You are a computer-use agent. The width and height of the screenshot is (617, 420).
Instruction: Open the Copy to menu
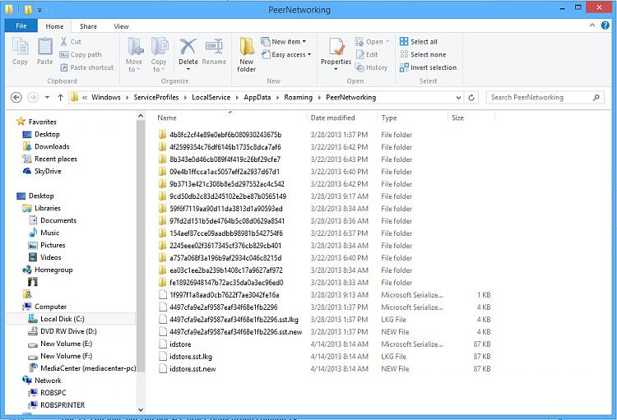pos(159,55)
